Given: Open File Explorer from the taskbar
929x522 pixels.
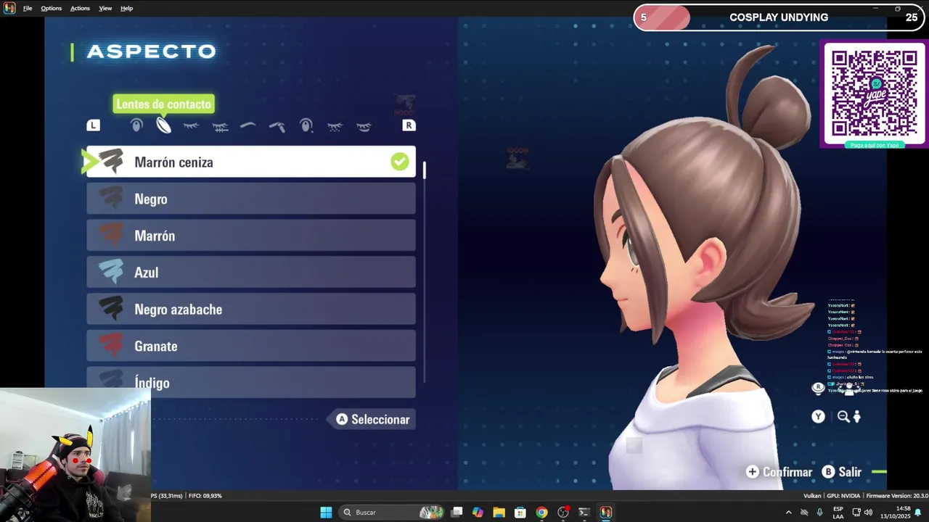Looking at the screenshot, I should (499, 513).
